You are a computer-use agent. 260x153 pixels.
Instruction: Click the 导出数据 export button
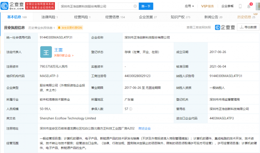pyautogui.click(x=248, y=27)
